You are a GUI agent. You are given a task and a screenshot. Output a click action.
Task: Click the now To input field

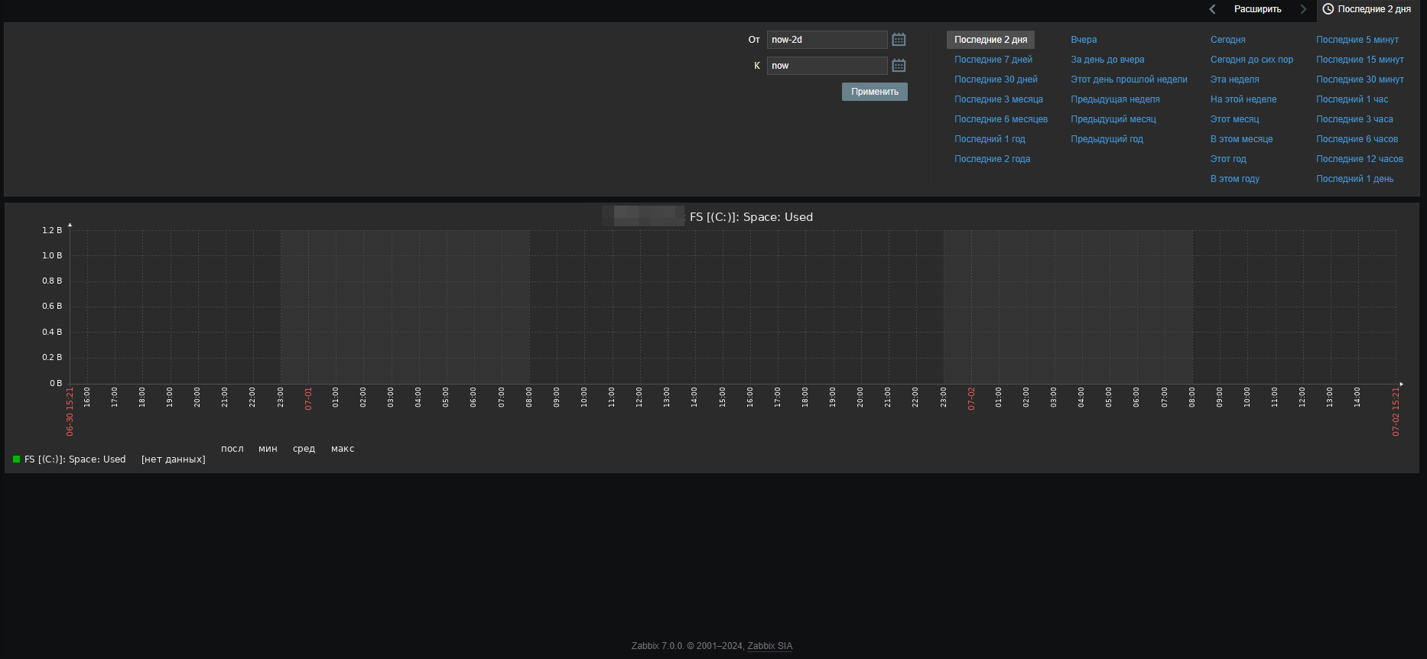827,66
